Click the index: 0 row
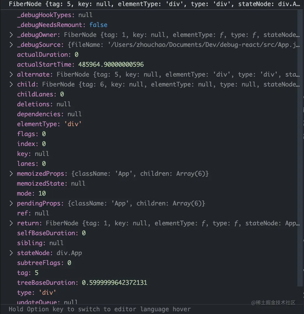 (31, 144)
